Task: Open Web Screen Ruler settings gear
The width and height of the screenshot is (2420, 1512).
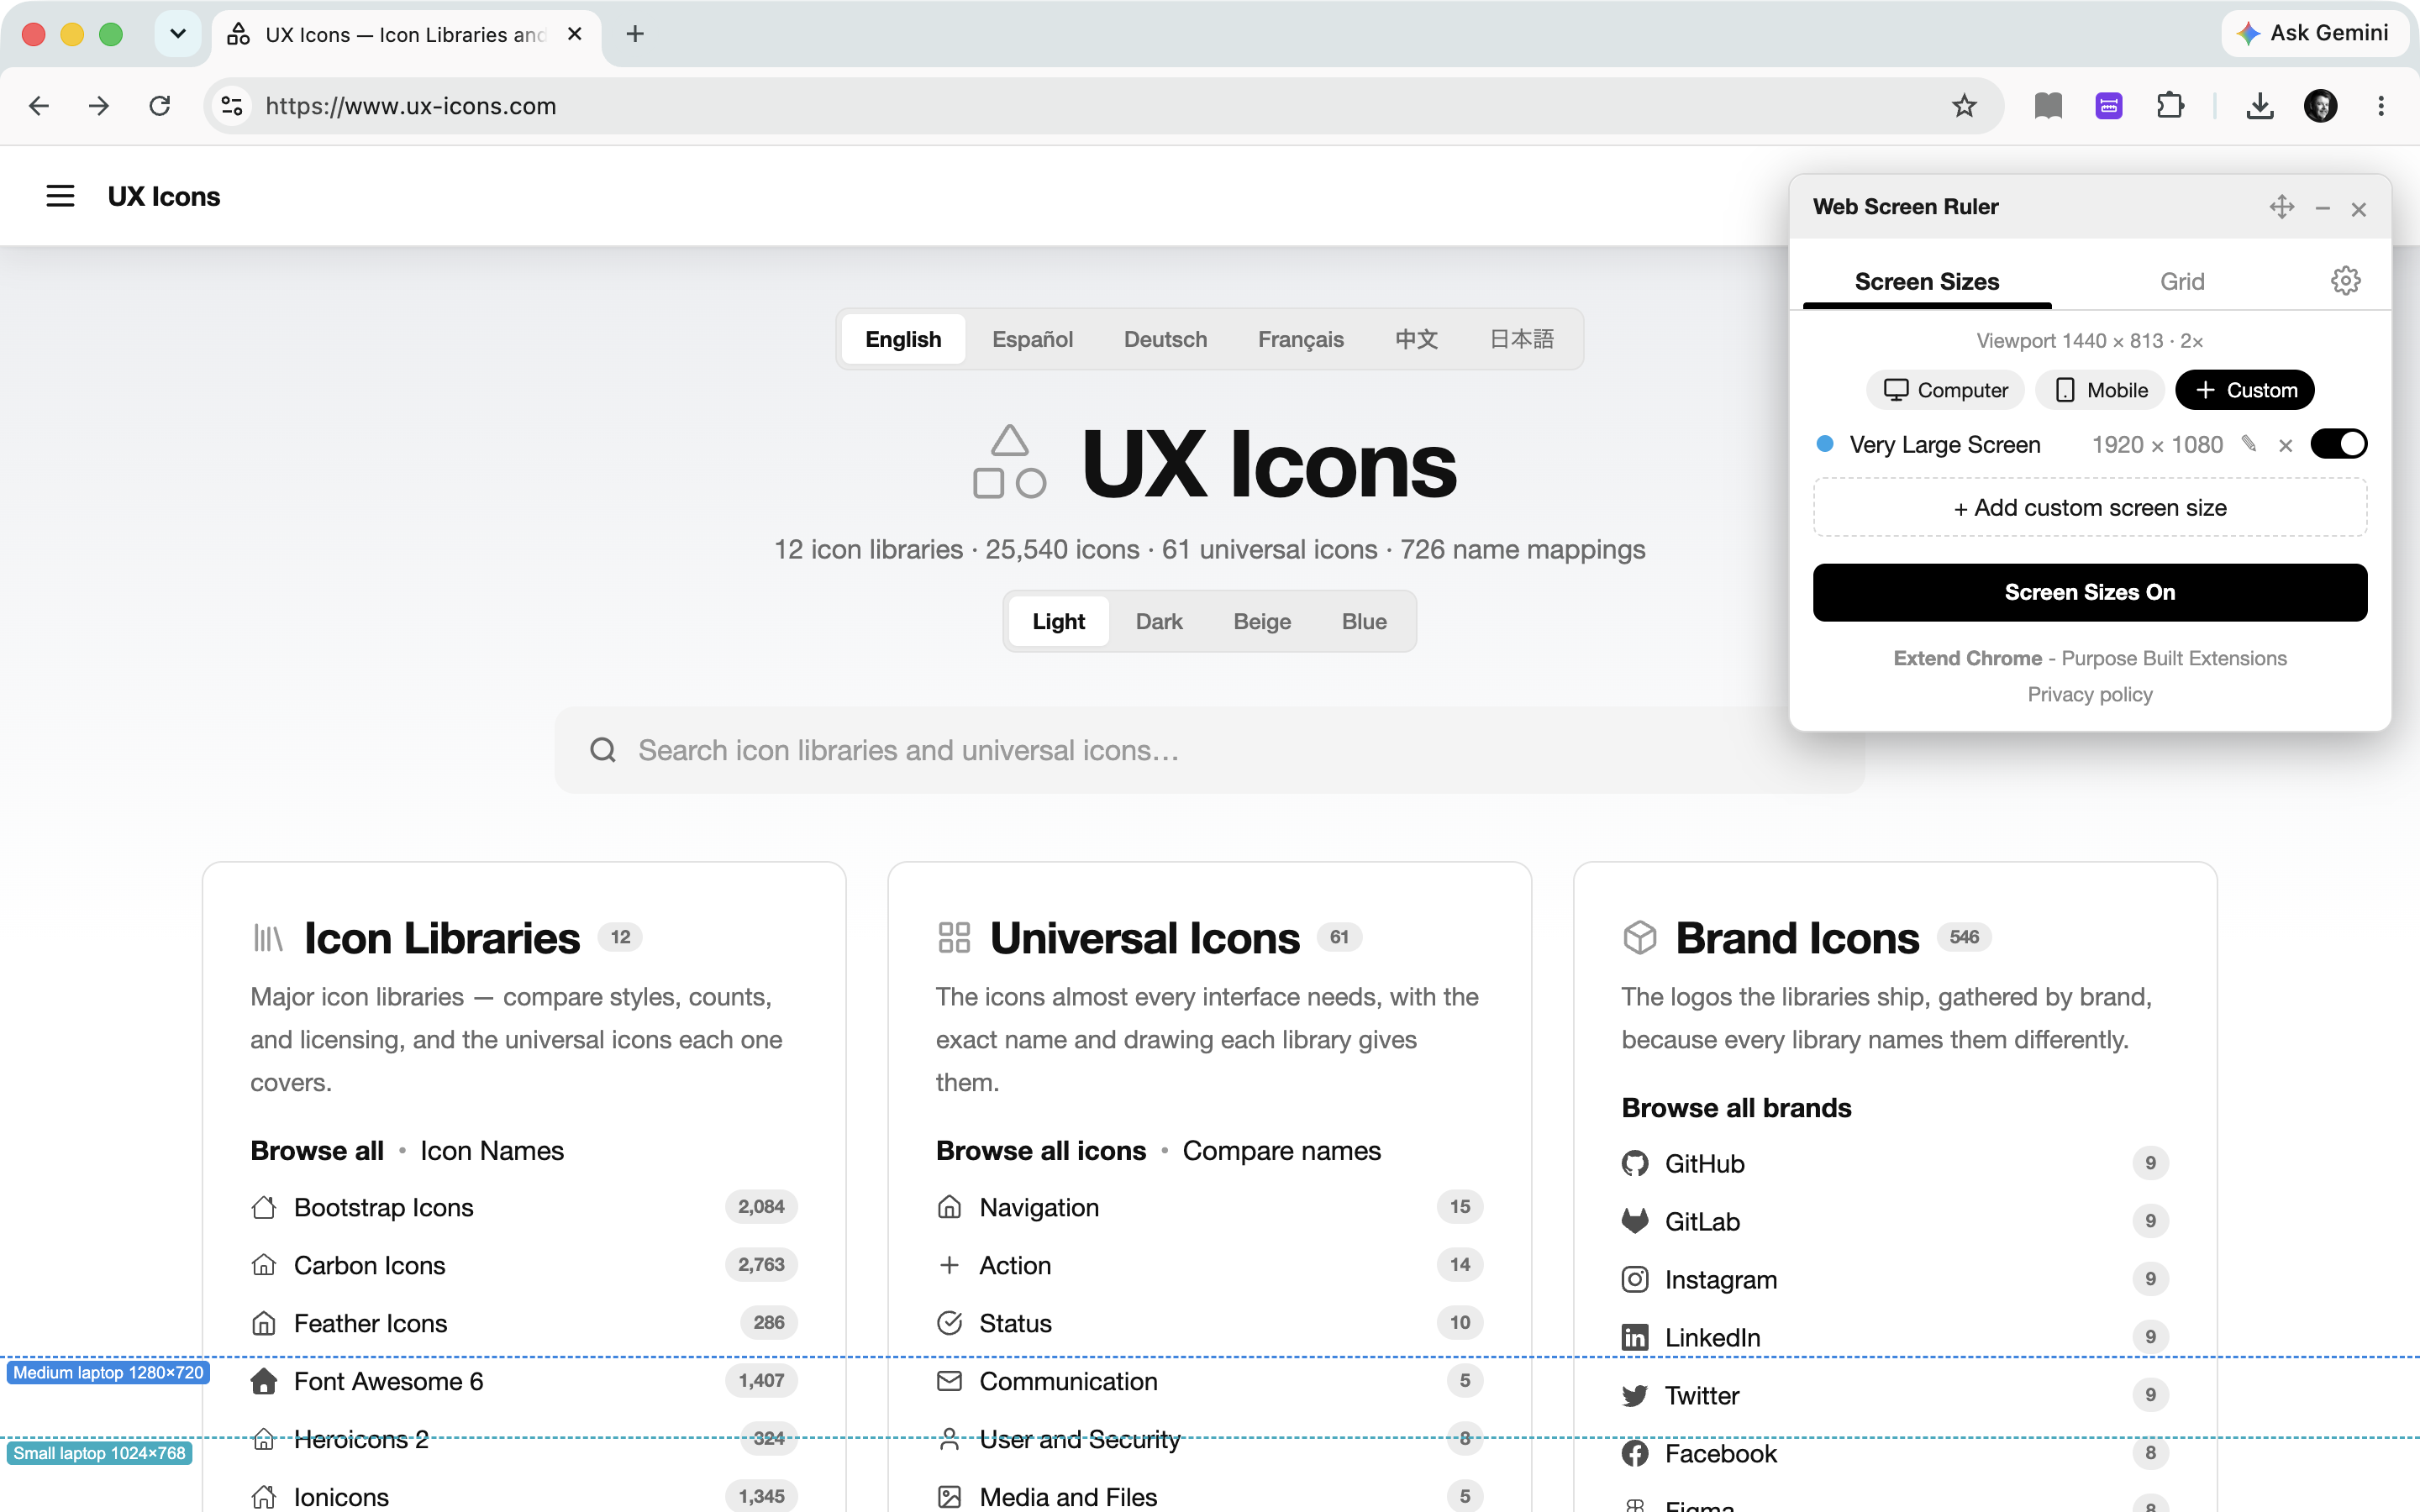Action: [x=2345, y=281]
